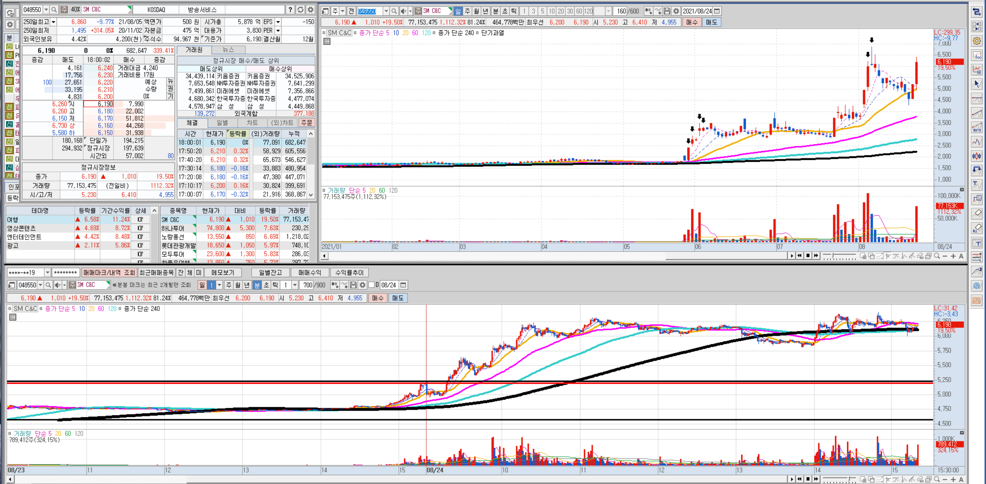Click the HCL lines tool in the right sidebar

tap(977, 257)
